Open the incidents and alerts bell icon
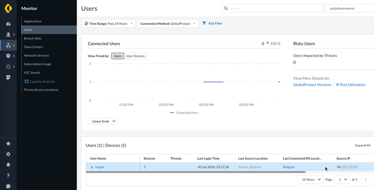This screenshot has width=374, height=190. (8, 35)
